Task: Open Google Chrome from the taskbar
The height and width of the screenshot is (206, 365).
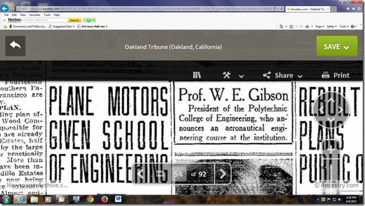Action: [90, 199]
